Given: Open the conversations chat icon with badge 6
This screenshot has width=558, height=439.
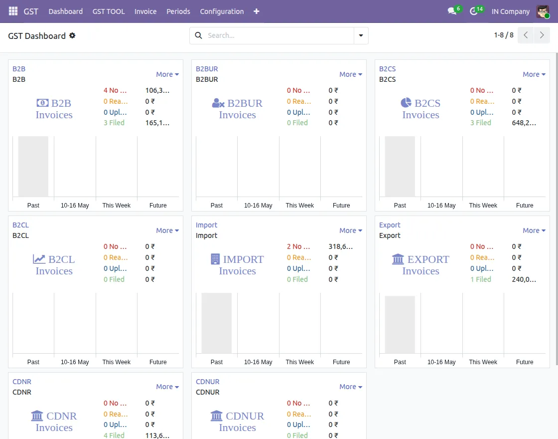Looking at the screenshot, I should [x=452, y=11].
